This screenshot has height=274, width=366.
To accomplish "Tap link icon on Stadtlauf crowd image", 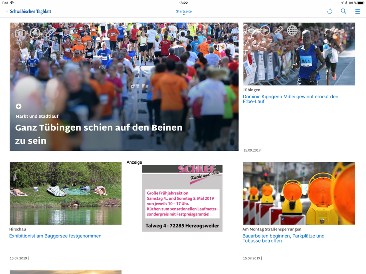I will [50, 33].
